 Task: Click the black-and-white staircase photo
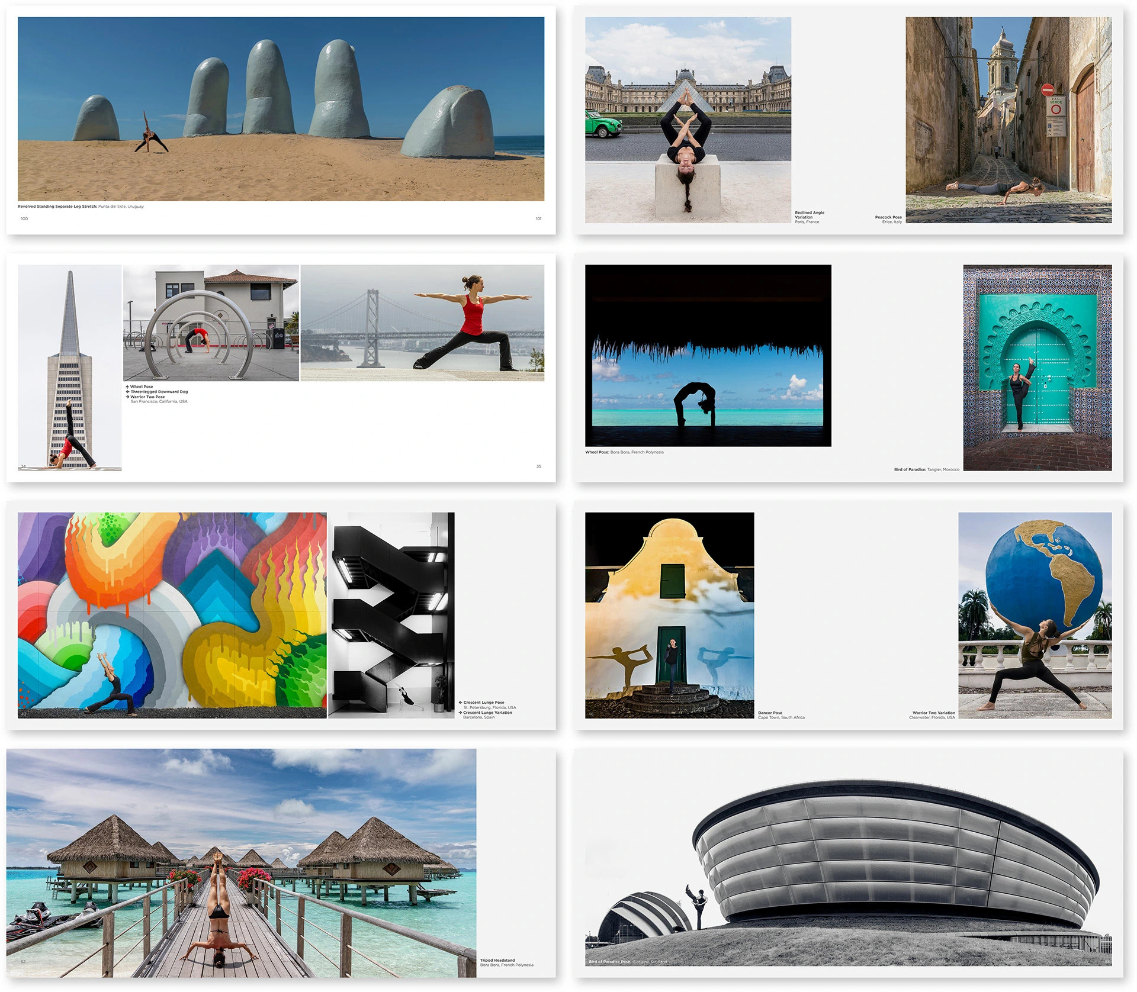pyautogui.click(x=391, y=614)
